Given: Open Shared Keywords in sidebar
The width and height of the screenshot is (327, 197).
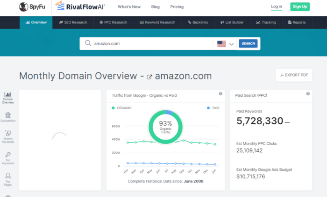Looking at the screenshot, I should (x=8, y=136).
